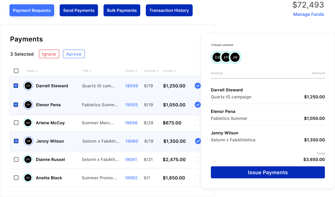Click Jenny Wilson's JW avatar in the table
335x197 pixels.
(x=28, y=141)
